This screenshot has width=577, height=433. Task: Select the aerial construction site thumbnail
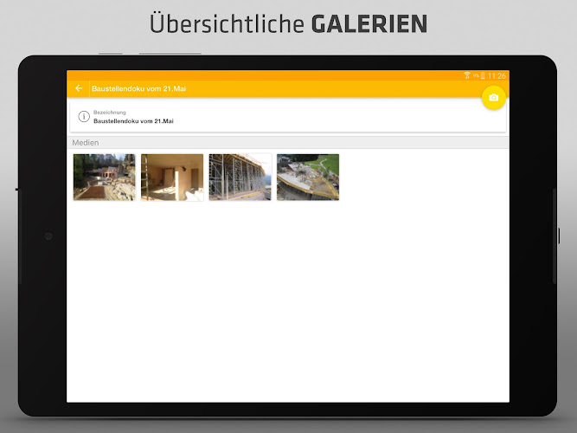(x=308, y=178)
